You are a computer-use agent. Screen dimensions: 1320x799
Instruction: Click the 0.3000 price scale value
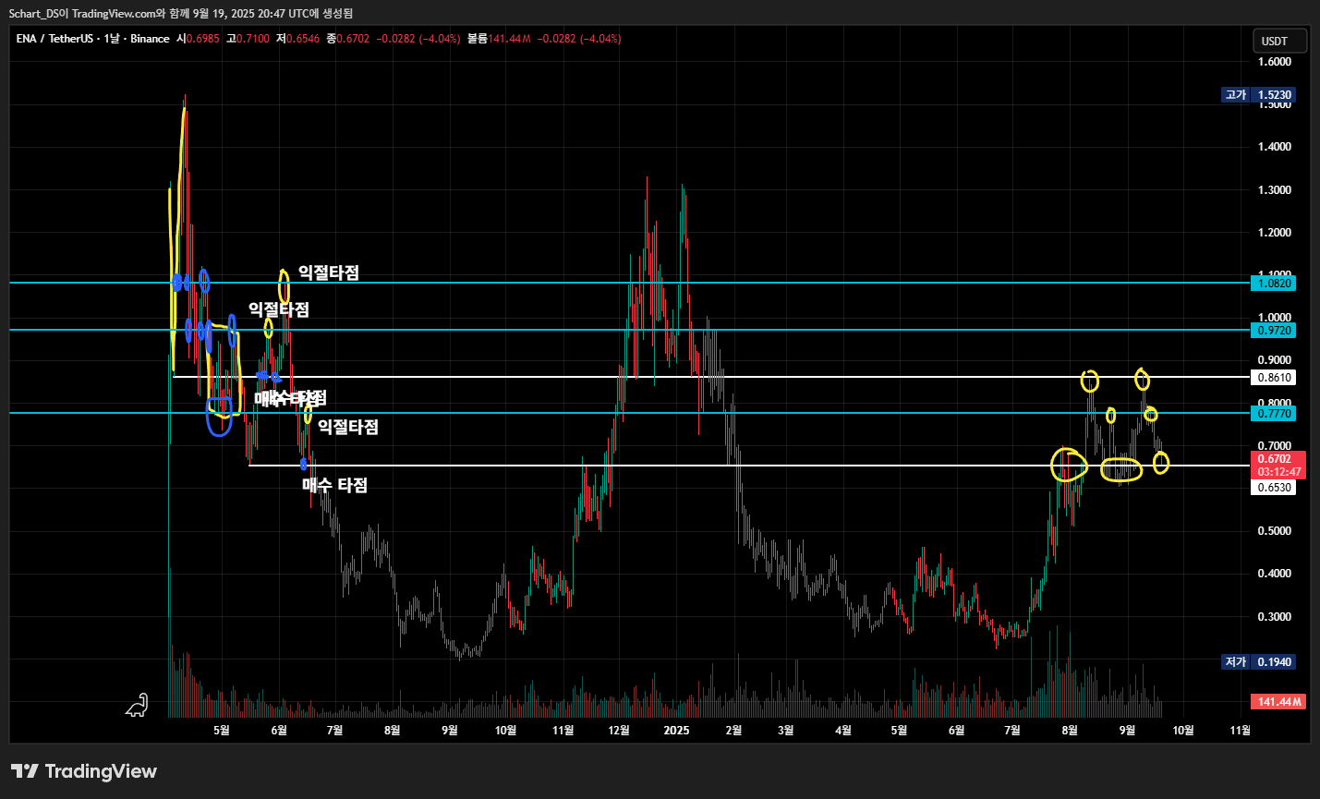click(x=1275, y=617)
